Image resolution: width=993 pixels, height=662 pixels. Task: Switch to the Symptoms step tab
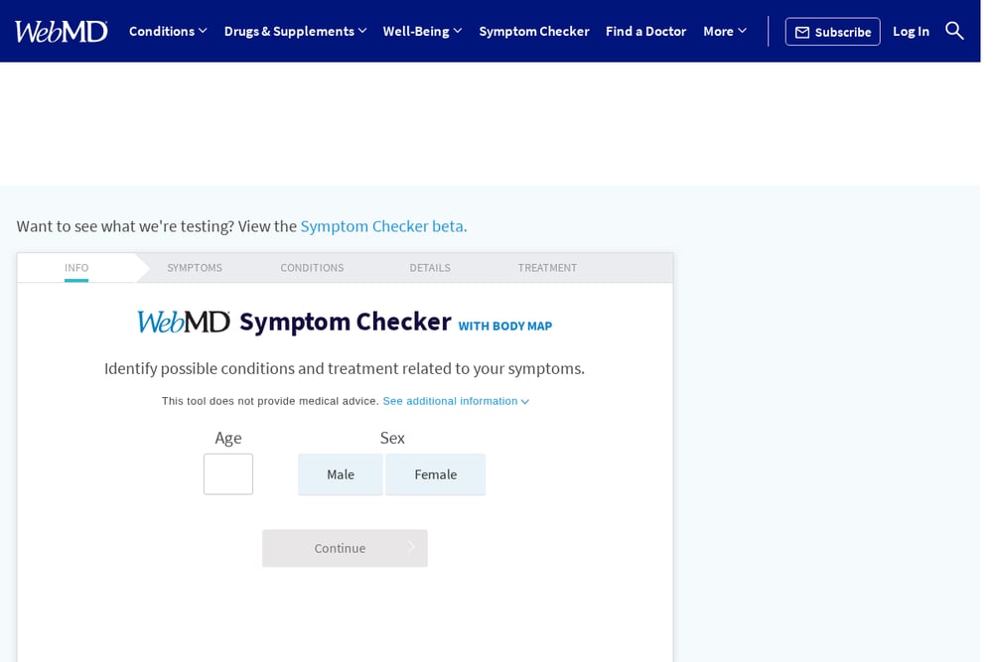(195, 268)
